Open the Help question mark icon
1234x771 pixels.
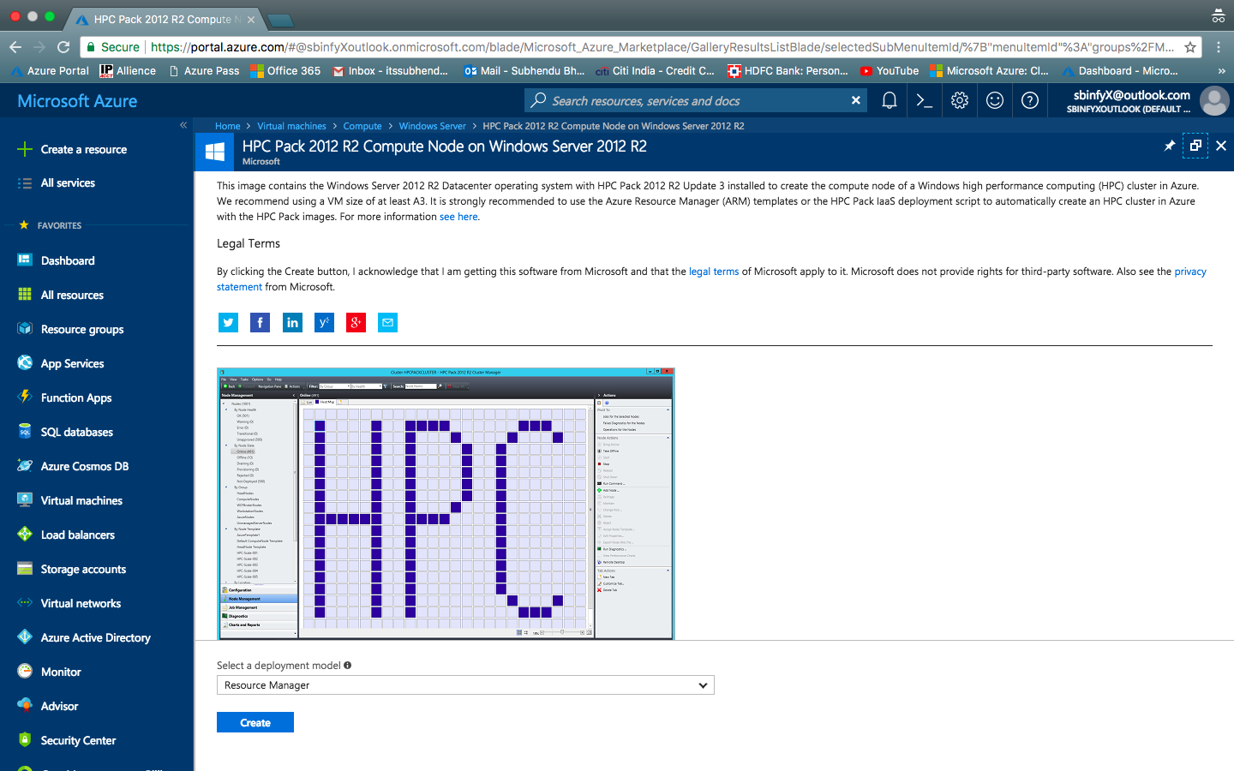point(1029,100)
